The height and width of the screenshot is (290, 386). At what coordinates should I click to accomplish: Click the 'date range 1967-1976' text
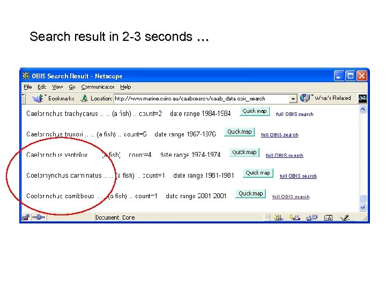point(185,134)
